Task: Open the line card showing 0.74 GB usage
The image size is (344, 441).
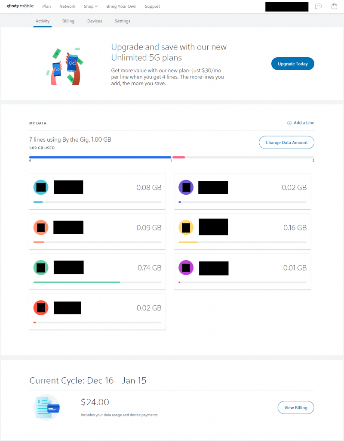Action: pos(97,271)
